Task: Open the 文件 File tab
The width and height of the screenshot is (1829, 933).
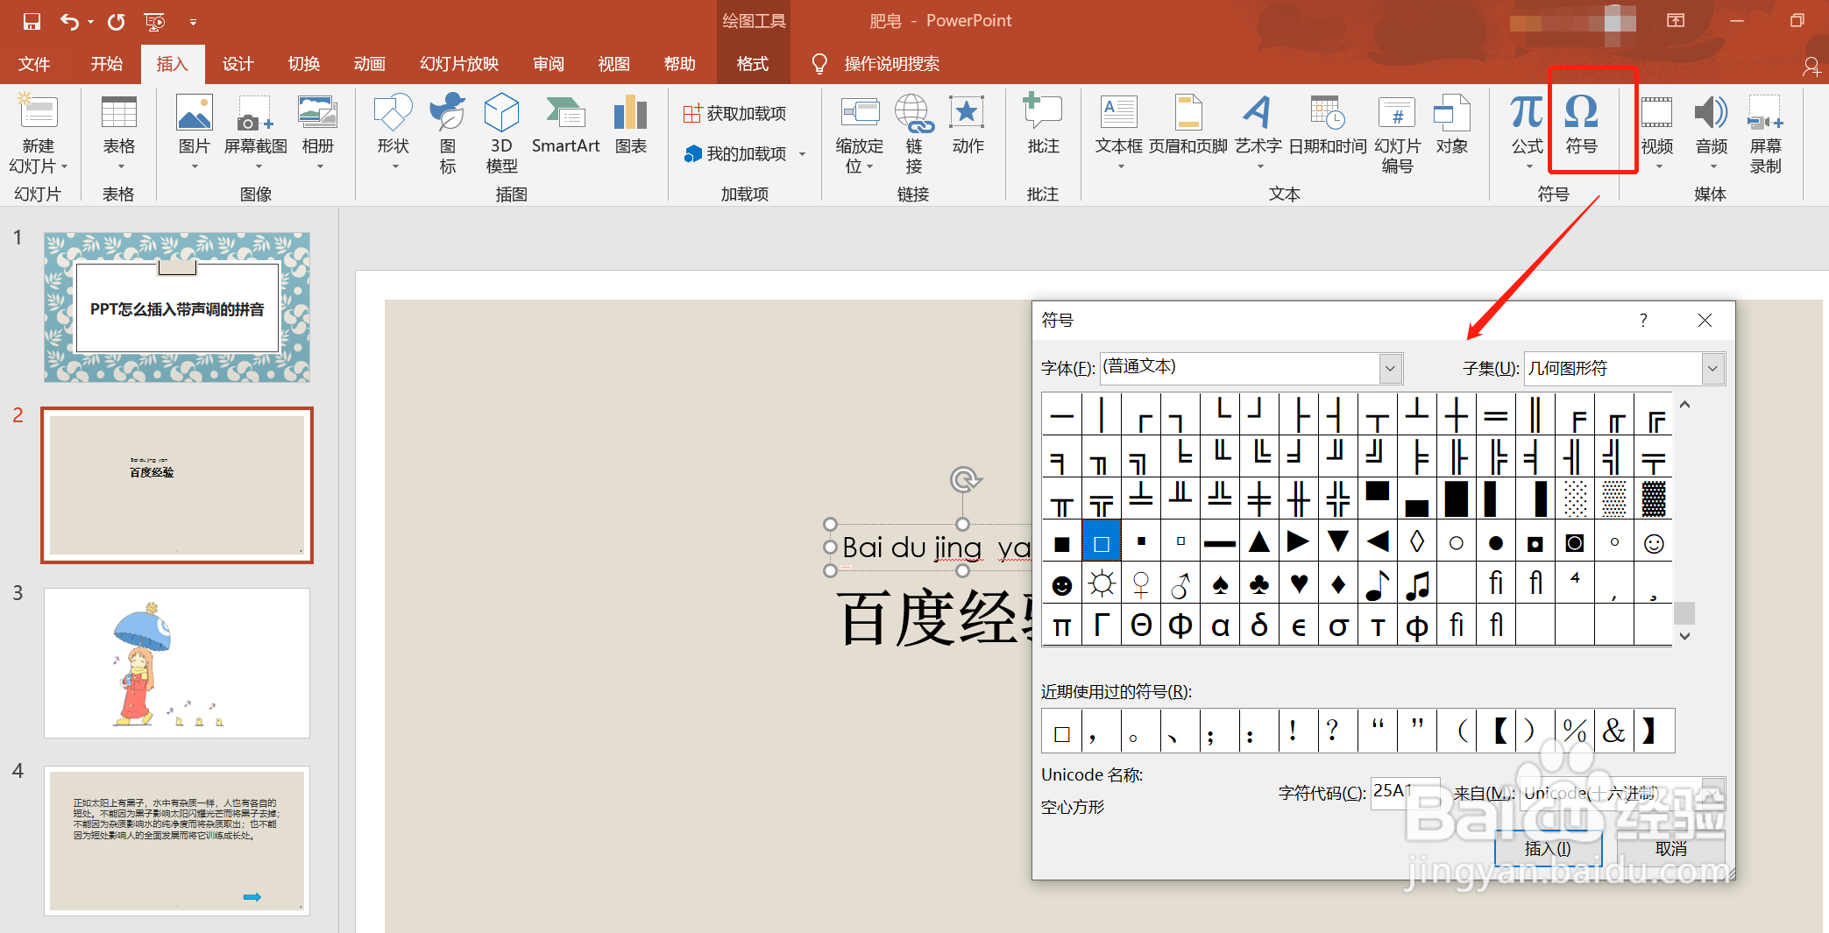Action: click(34, 64)
